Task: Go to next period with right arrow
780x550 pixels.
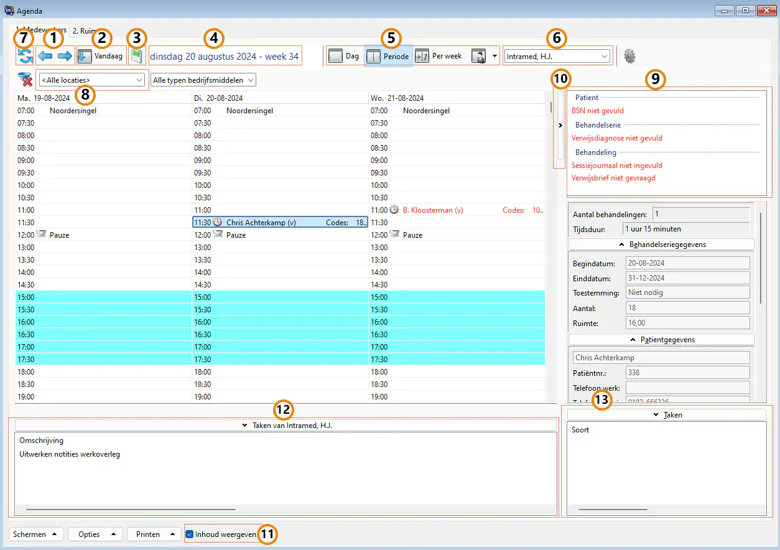Action: coord(65,57)
